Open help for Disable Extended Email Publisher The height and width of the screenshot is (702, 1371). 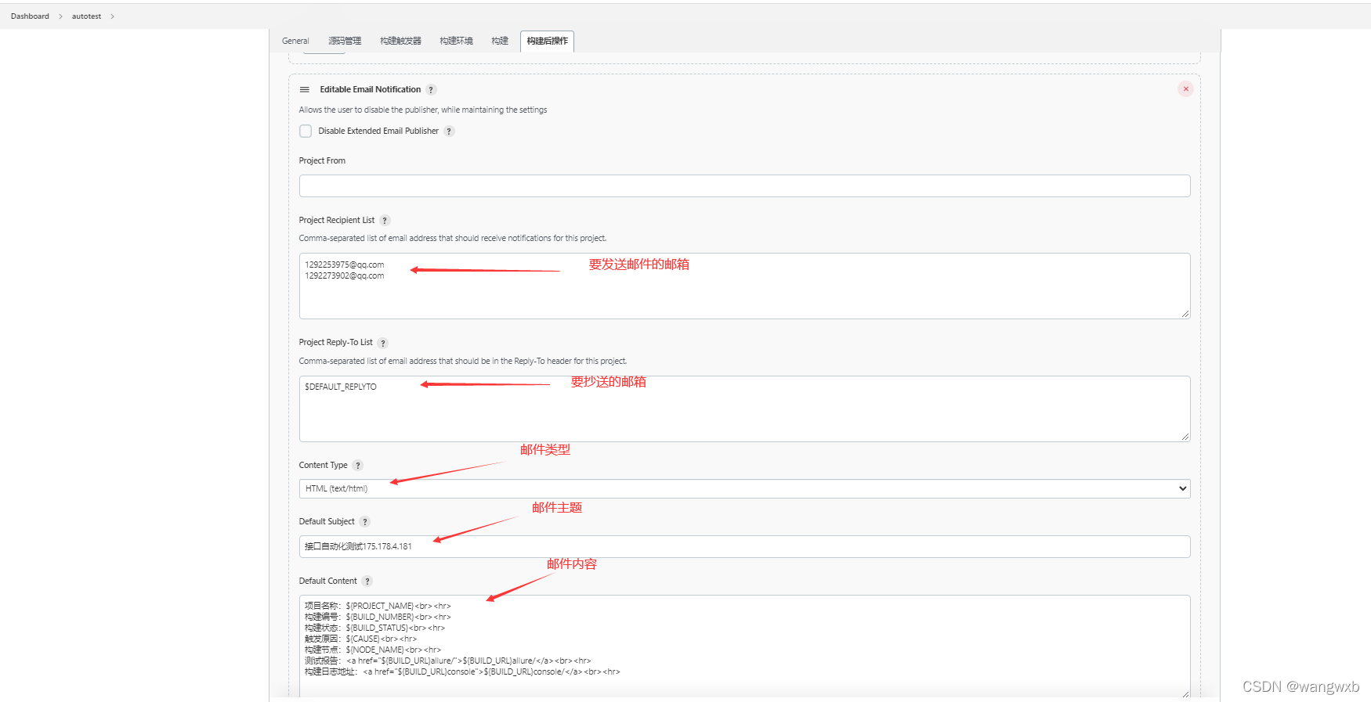point(449,131)
